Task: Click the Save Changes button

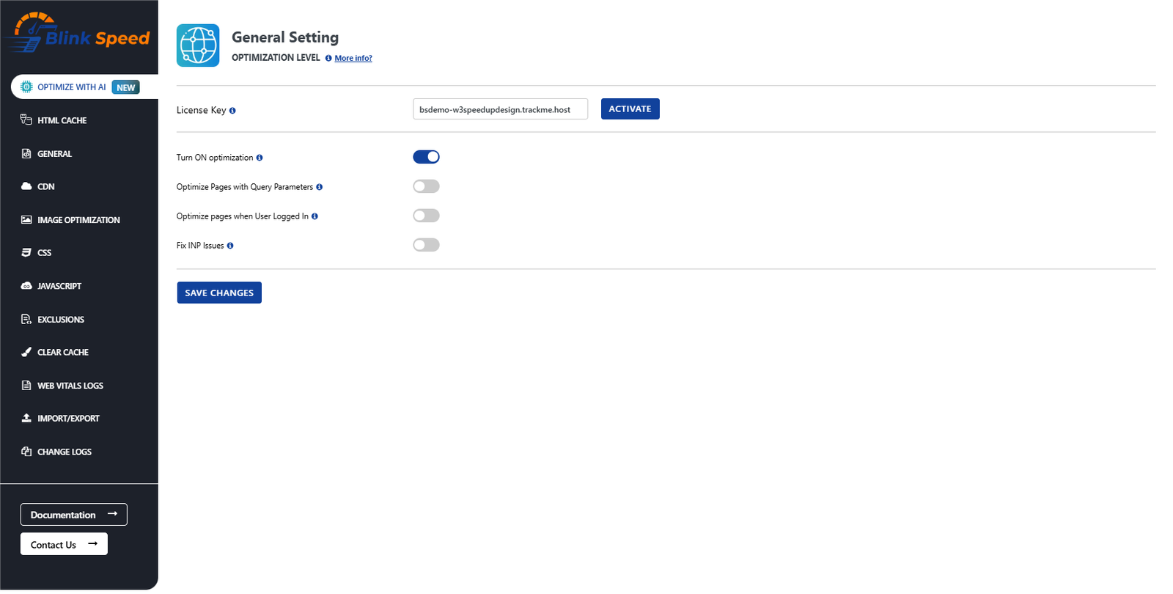Action: tap(219, 293)
